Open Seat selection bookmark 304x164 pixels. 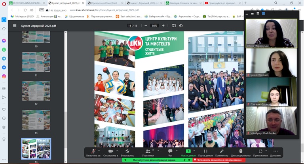(129, 17)
